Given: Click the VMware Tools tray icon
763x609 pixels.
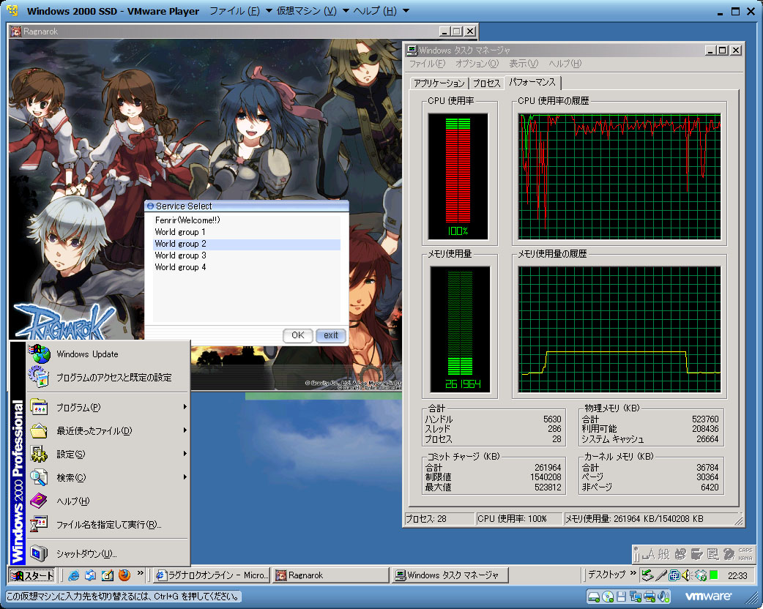Looking at the screenshot, I should click(674, 575).
